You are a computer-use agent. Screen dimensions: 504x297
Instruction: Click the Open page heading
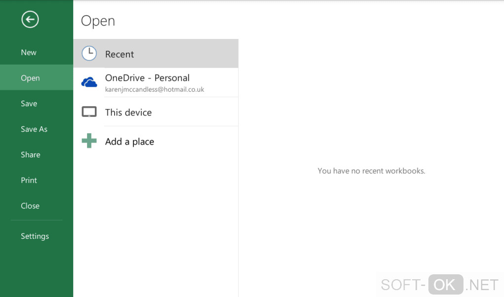tap(98, 21)
